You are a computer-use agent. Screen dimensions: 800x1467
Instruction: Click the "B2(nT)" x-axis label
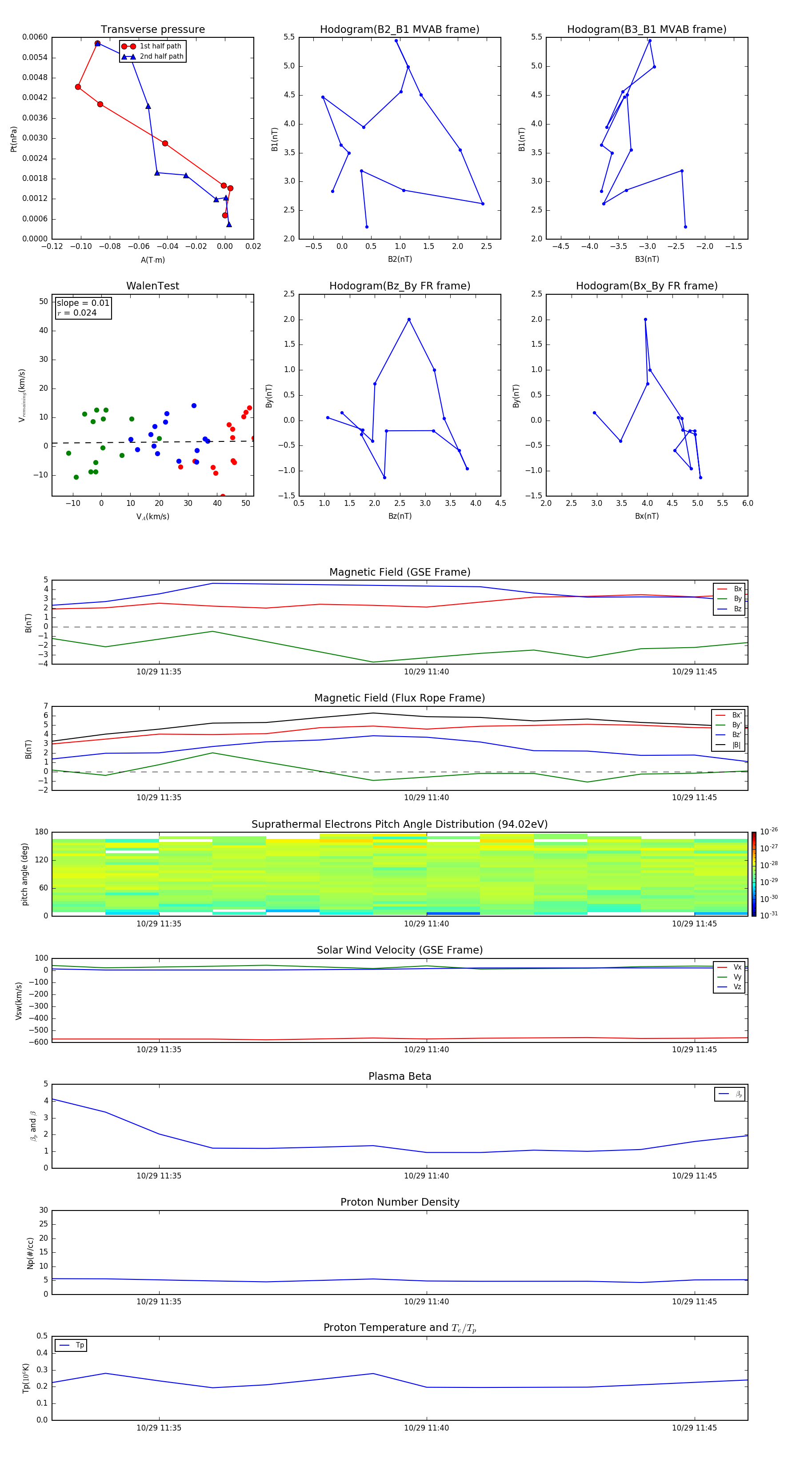(x=400, y=259)
